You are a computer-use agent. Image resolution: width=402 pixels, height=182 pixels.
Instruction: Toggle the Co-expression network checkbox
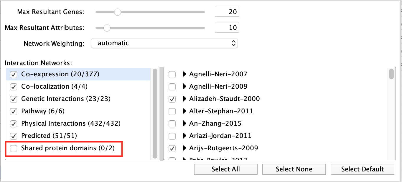click(14, 75)
